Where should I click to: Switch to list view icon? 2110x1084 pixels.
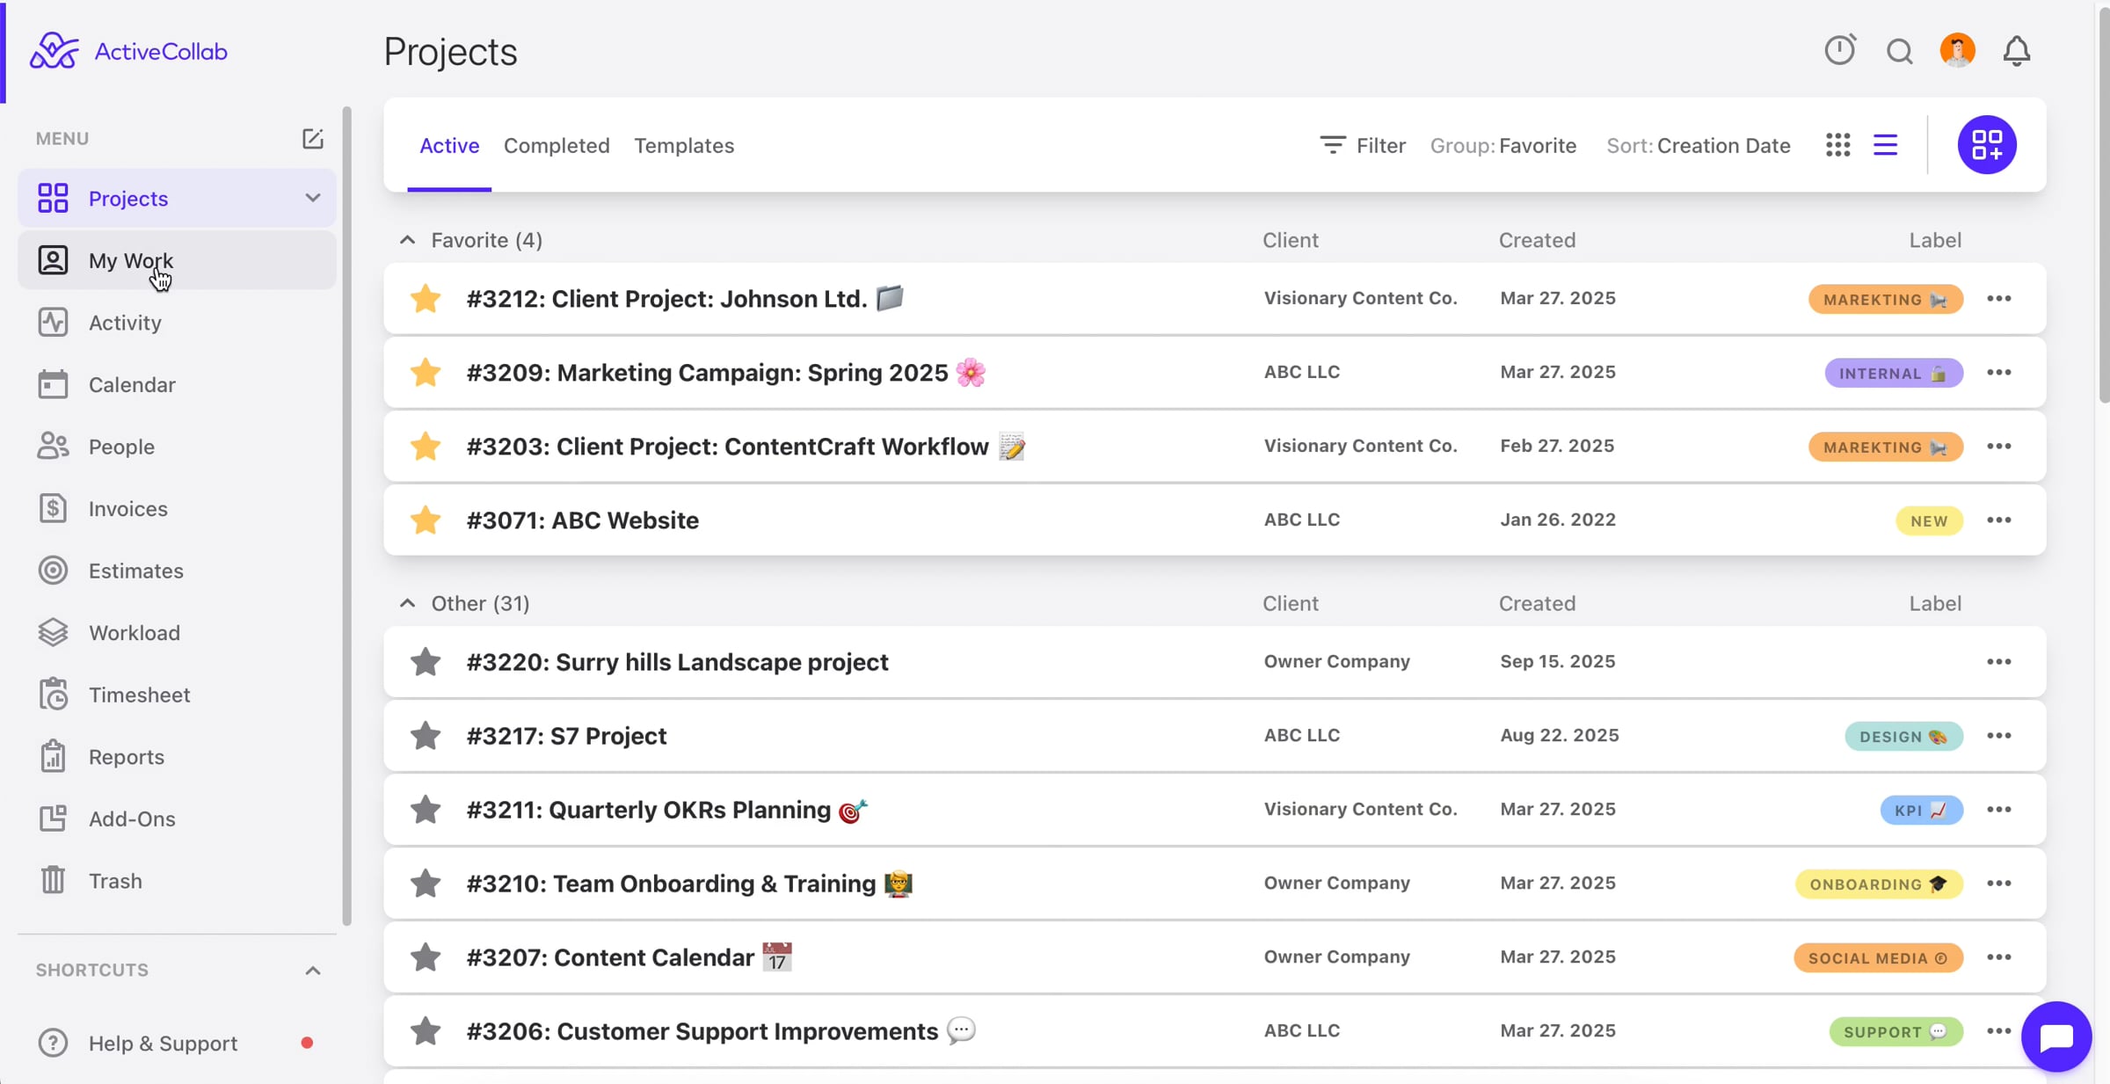1886,145
